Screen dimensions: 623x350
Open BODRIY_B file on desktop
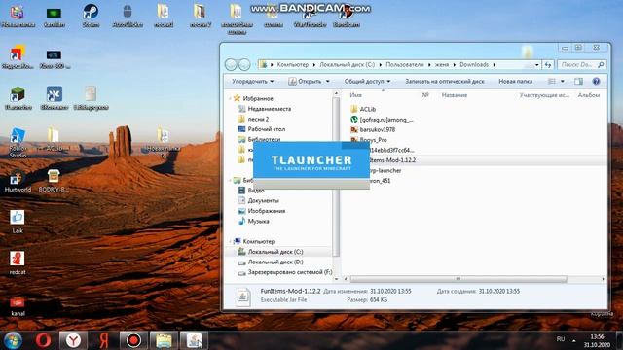[54, 181]
